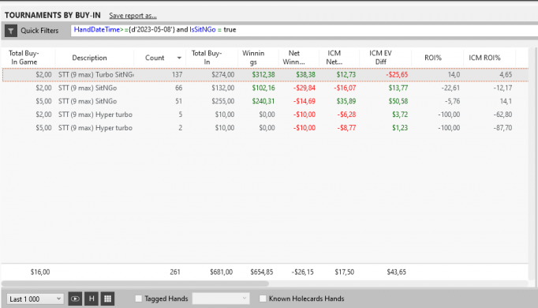Click the $35,89 ICM Net cell
The image size is (538, 308).
pyautogui.click(x=346, y=101)
